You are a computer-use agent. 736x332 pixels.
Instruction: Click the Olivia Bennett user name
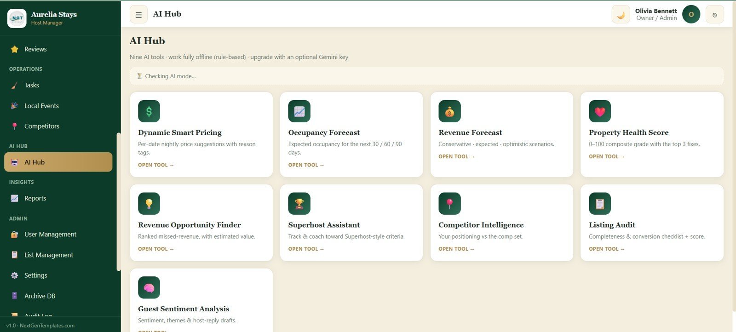[x=656, y=11]
